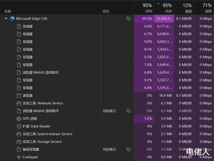Select the Microsoft Edge (18) row name

point(32,18)
